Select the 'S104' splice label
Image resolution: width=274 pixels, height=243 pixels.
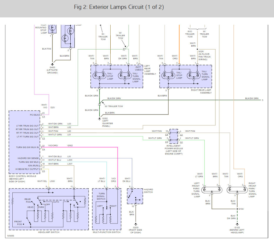(x=241, y=209)
